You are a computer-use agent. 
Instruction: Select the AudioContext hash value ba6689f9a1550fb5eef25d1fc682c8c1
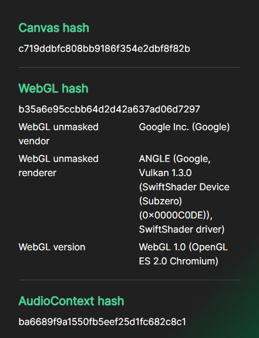(102, 322)
